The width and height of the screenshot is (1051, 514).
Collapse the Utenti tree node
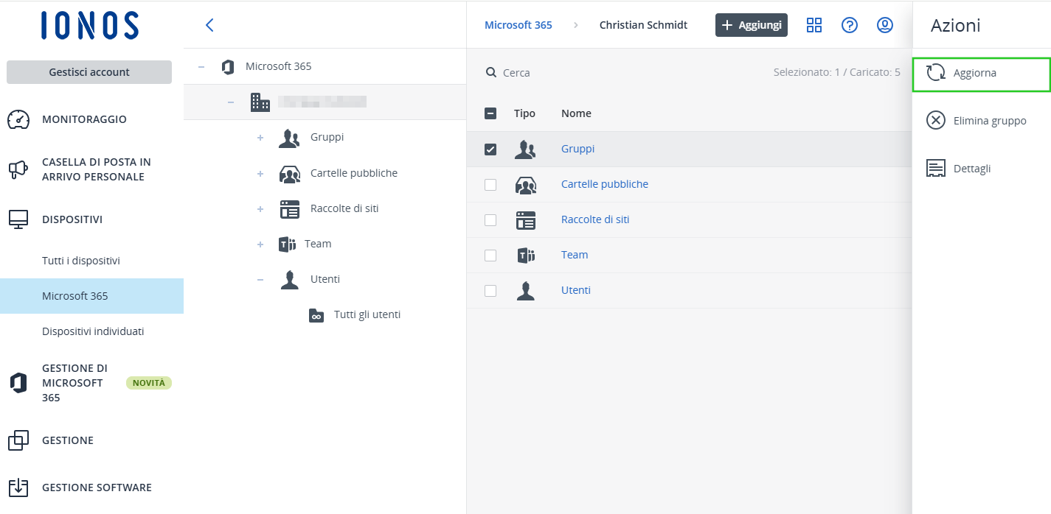click(260, 280)
